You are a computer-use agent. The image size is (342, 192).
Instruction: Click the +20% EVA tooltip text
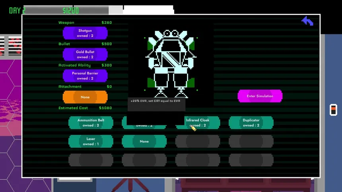coord(155,101)
